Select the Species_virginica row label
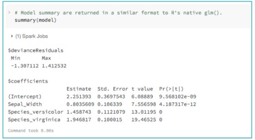 [x=34, y=120]
